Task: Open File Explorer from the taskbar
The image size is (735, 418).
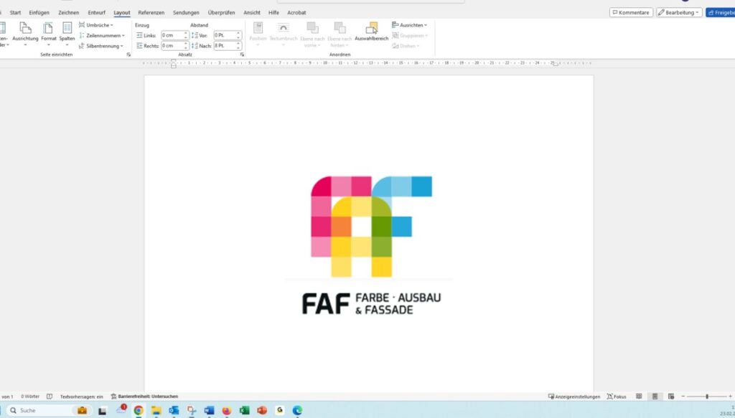Action: tap(156, 411)
